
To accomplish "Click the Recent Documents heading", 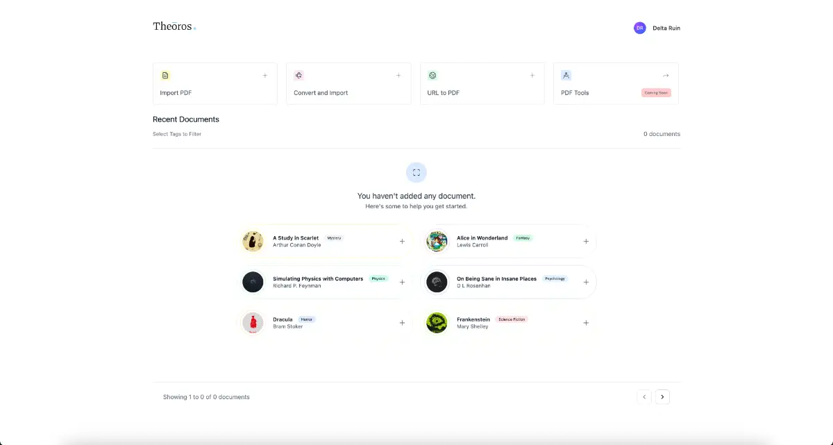I will [186, 119].
